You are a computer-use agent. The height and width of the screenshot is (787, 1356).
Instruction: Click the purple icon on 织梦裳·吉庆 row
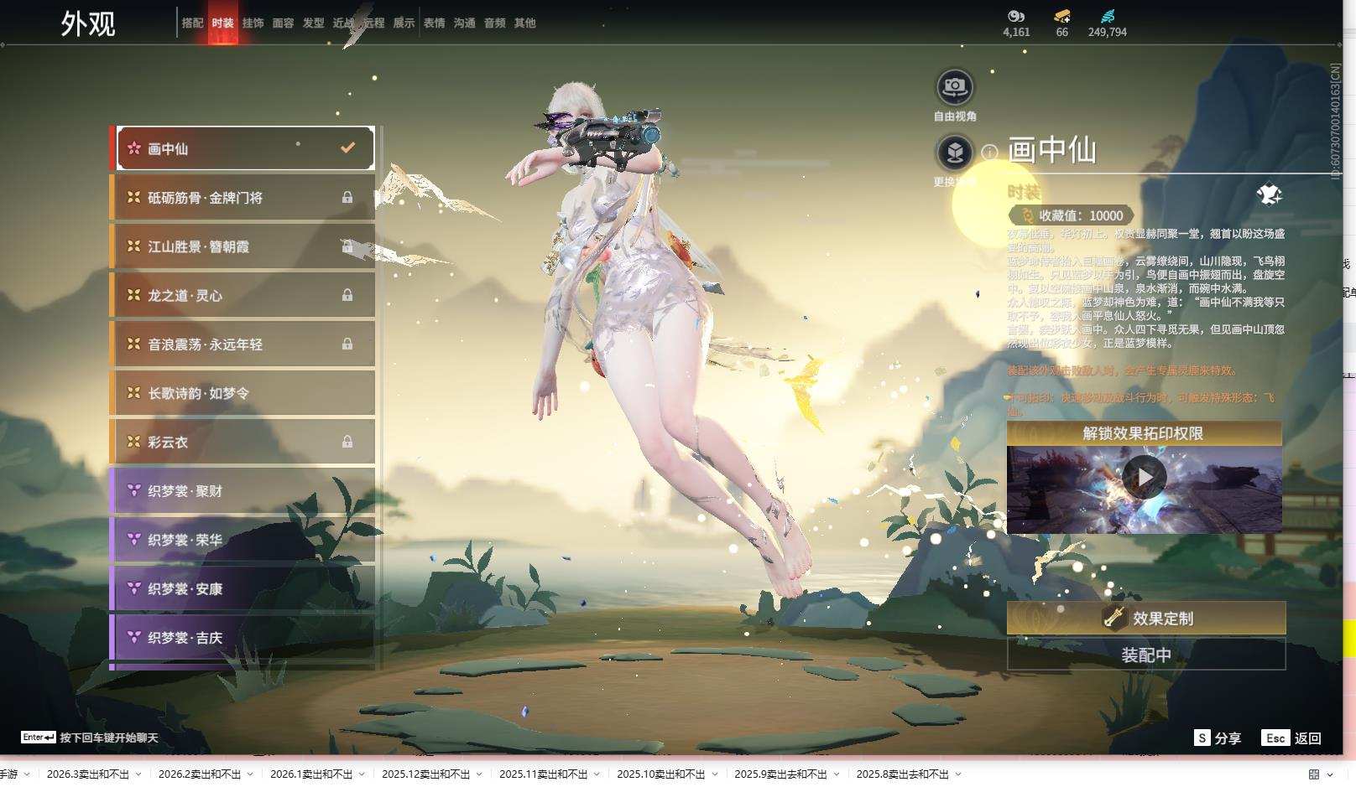(133, 637)
